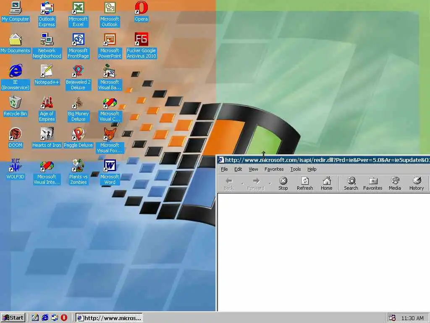The width and height of the screenshot is (430, 323).
Task: Click the Forward toolbar button
Action: [x=256, y=183]
